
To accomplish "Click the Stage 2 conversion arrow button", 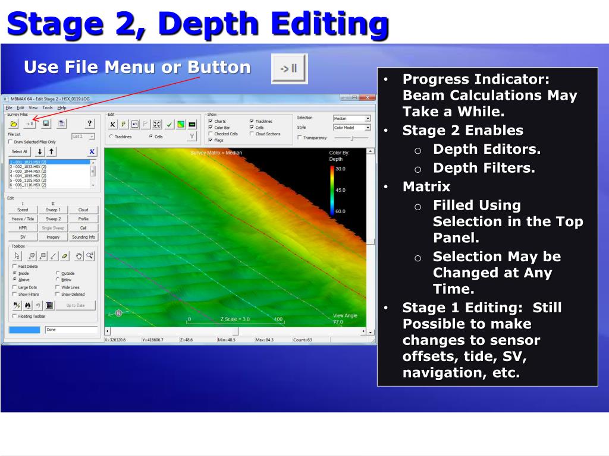I will [x=30, y=123].
